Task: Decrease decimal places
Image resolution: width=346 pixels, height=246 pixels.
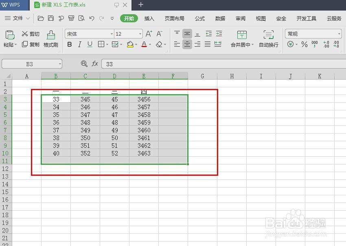Action: 336,44
